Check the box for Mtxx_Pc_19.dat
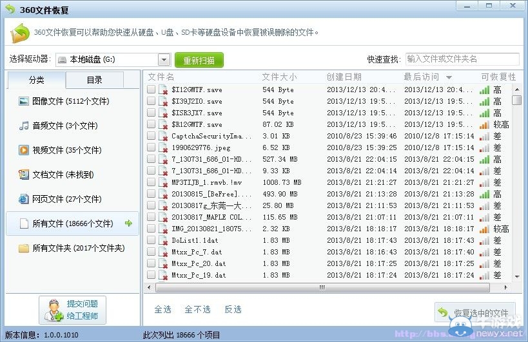 pos(152,274)
